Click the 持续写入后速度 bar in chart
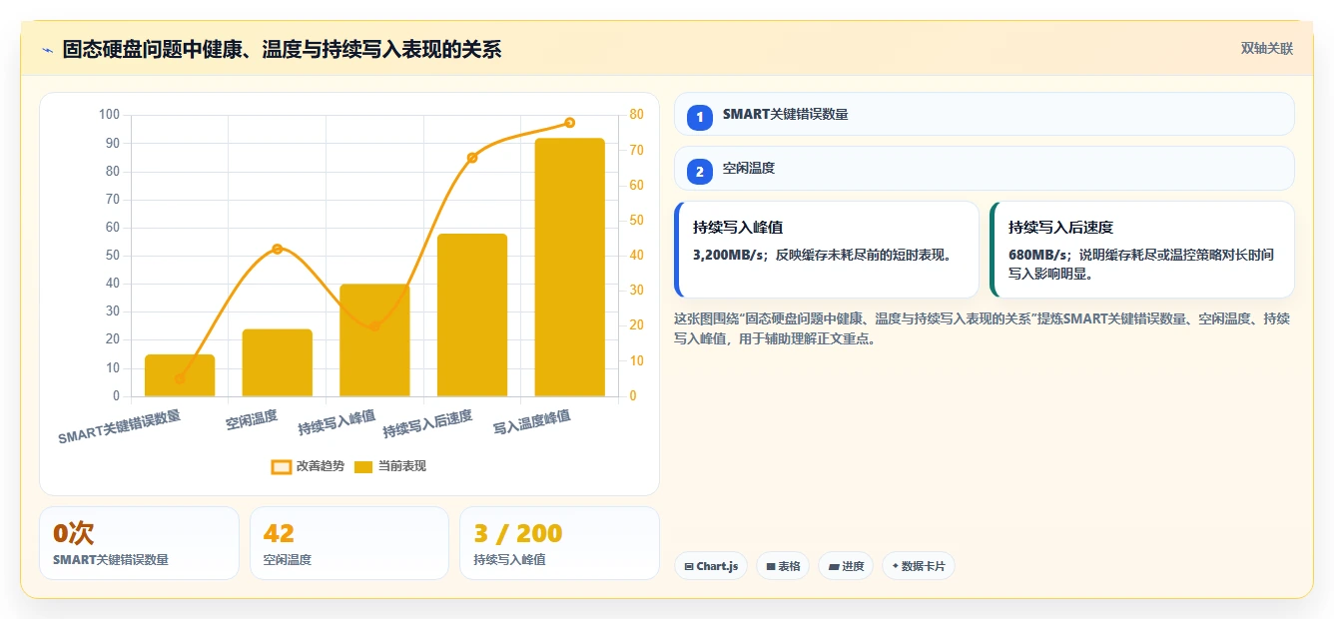 coord(472,315)
